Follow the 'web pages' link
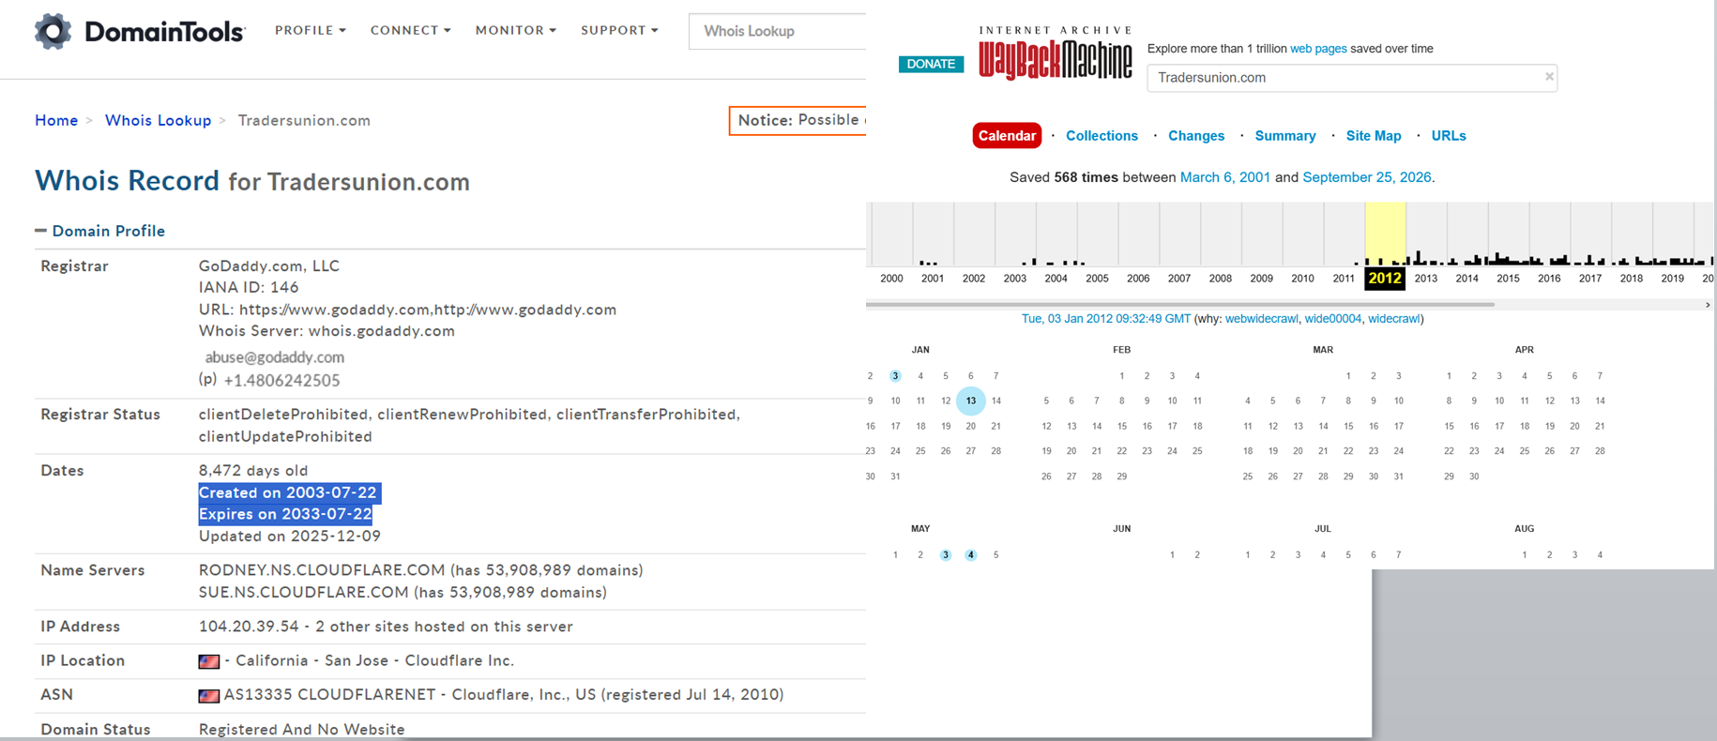Image resolution: width=1717 pixels, height=741 pixels. coord(1318,49)
